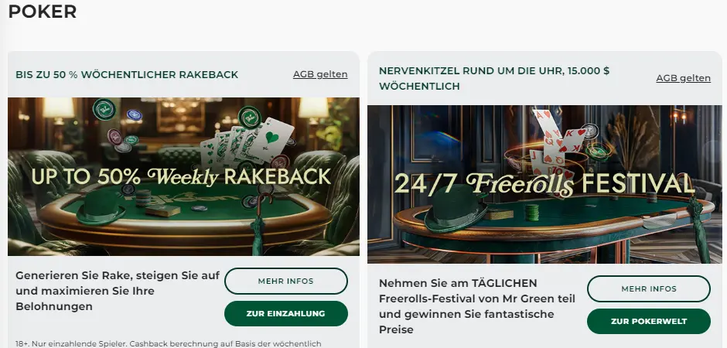
Task: Click the green chip stack on Freerolls table
Action: 532,213
